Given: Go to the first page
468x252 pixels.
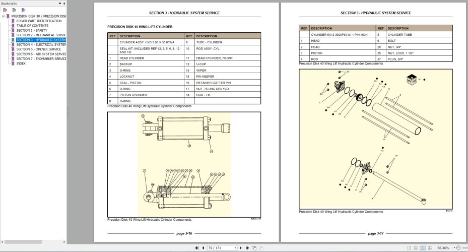Looking at the screenshot, I should [196, 248].
